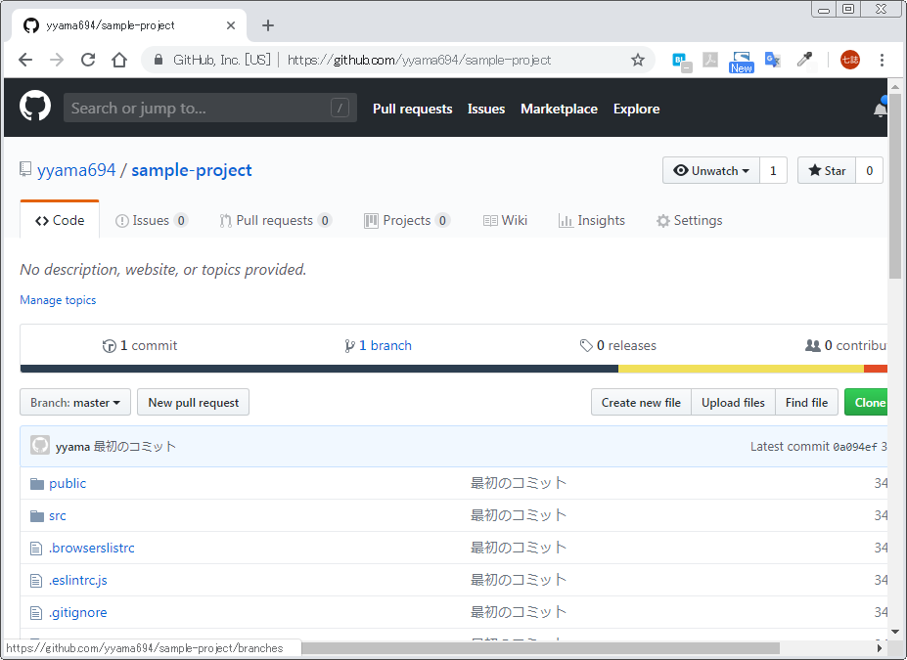Image resolution: width=907 pixels, height=660 pixels.
Task: Click the .browserslistrc file icon
Action: [x=36, y=549]
